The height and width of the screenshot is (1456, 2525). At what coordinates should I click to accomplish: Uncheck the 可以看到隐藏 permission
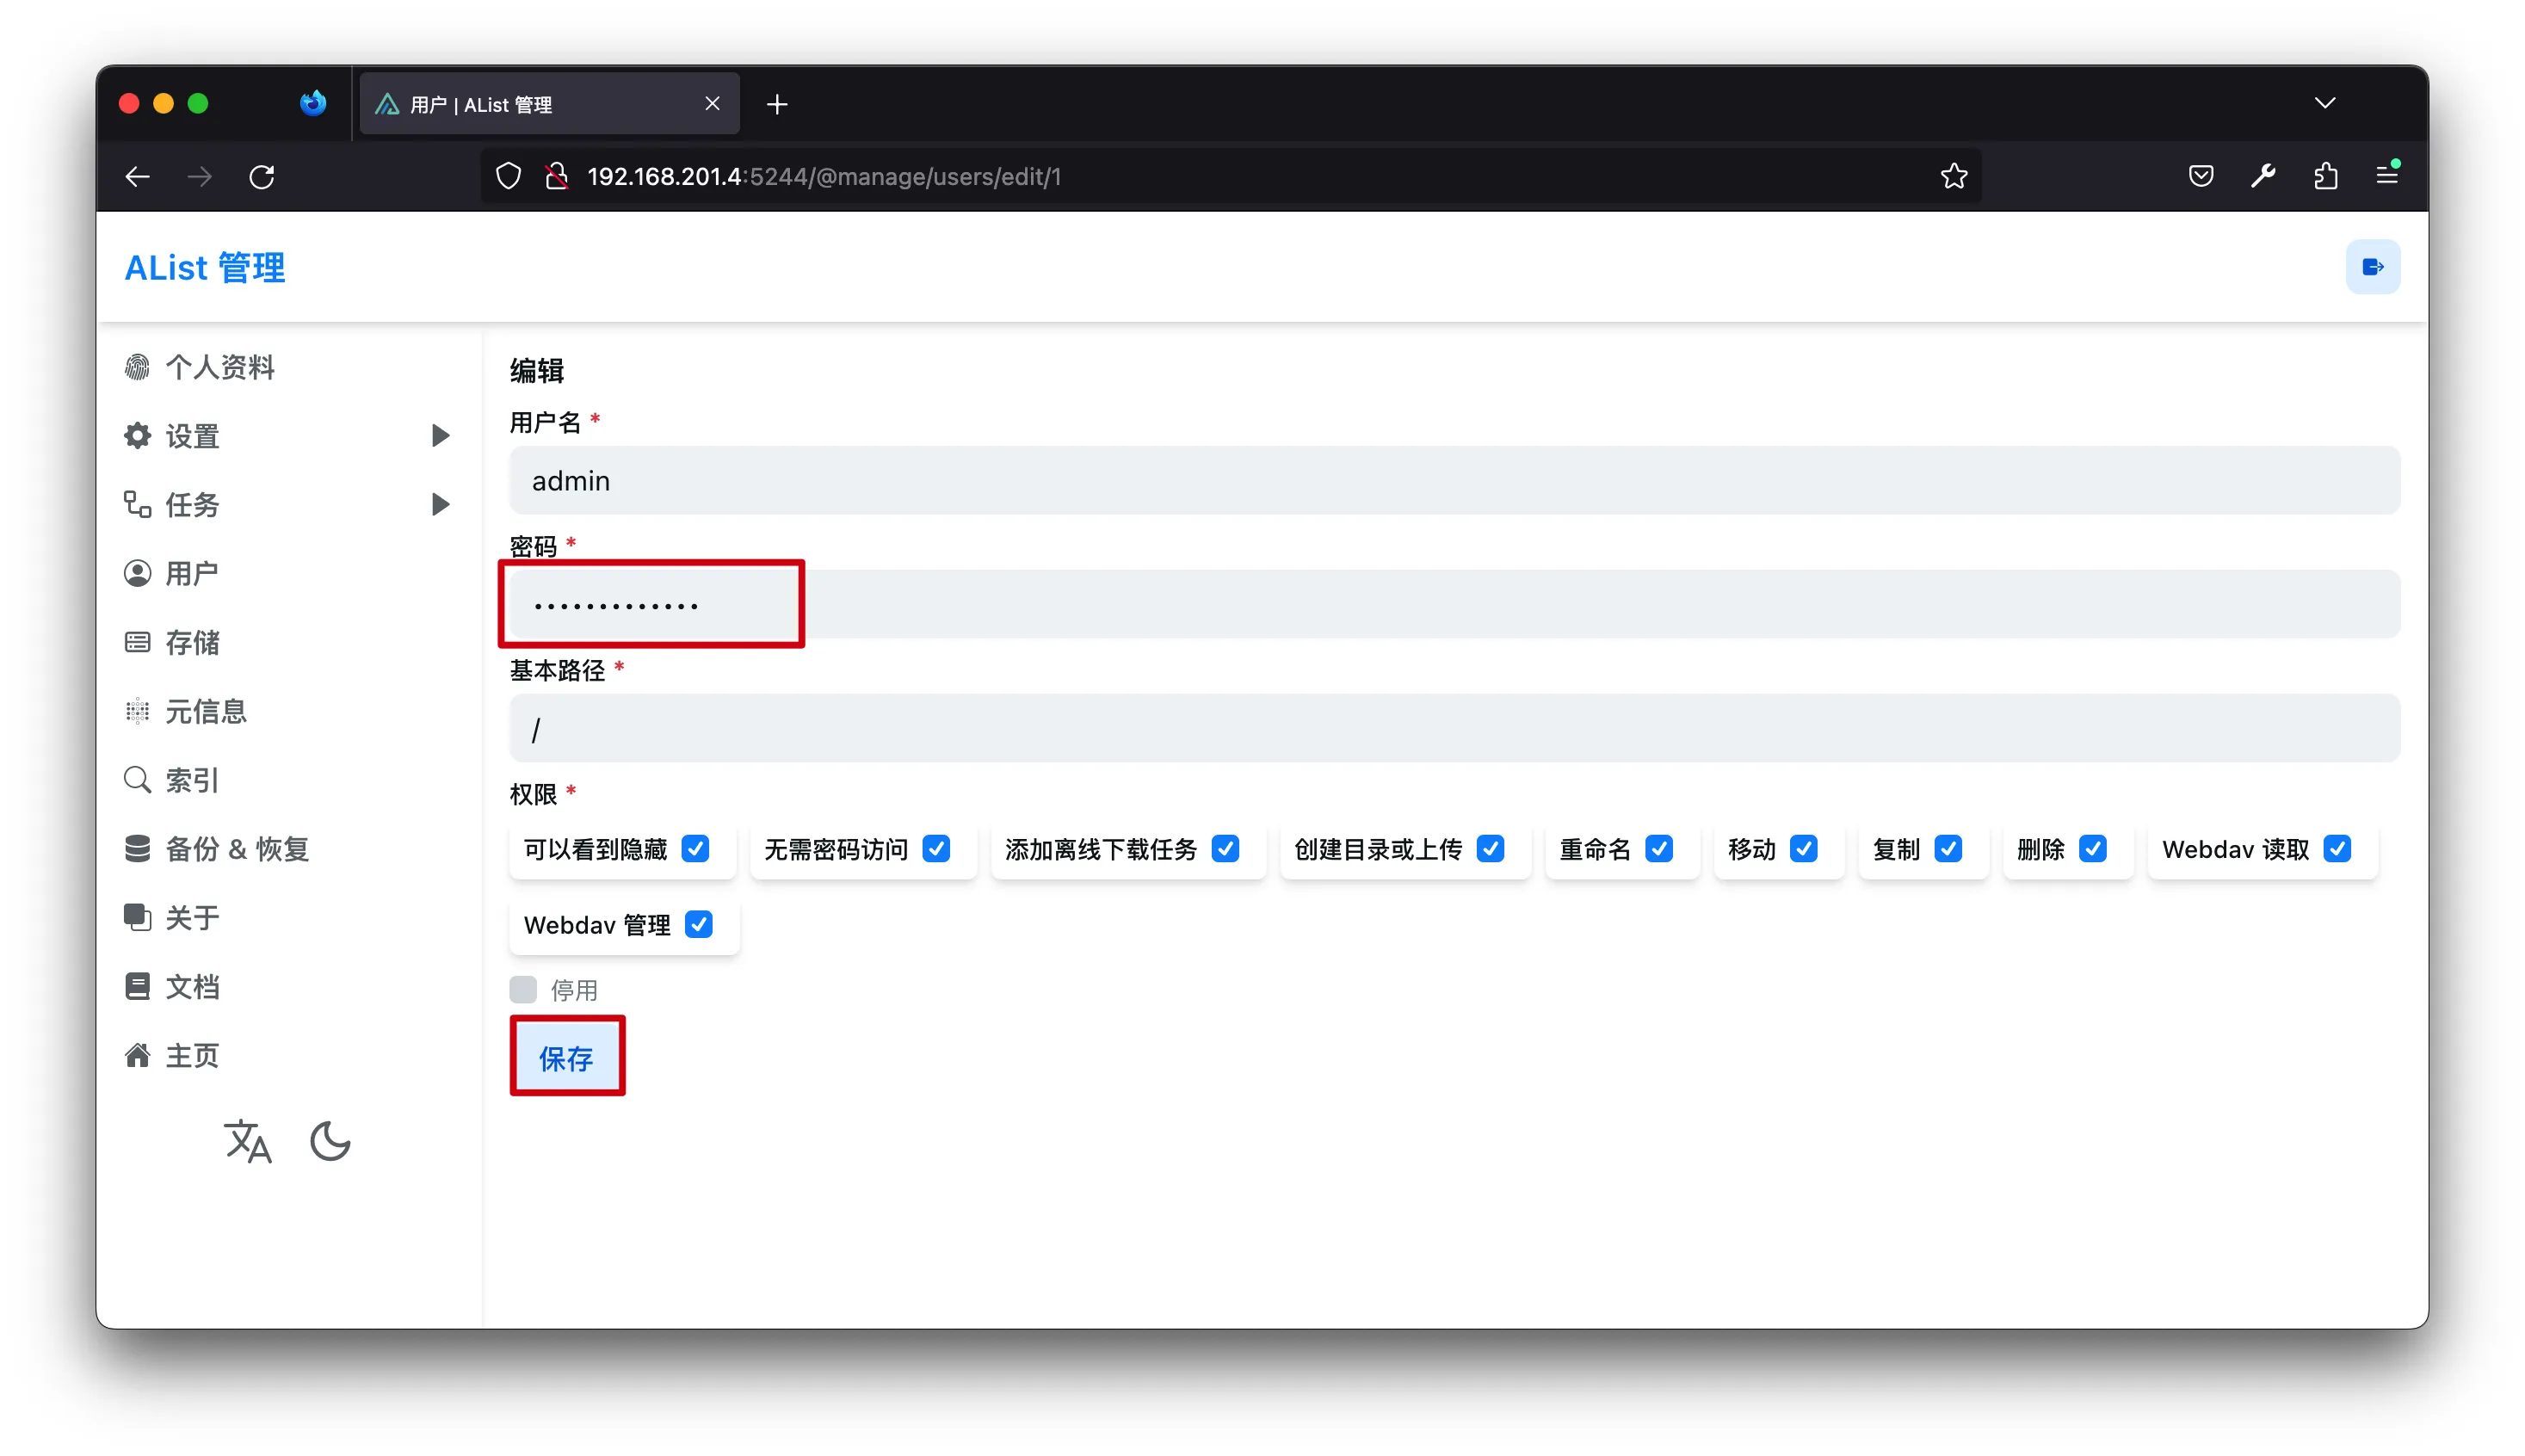[x=695, y=849]
